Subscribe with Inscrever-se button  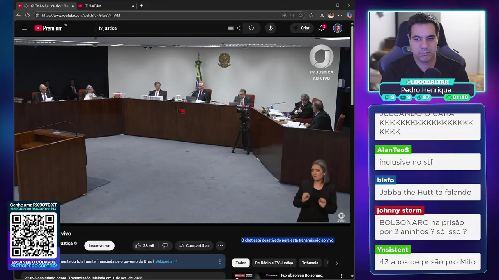(x=99, y=246)
